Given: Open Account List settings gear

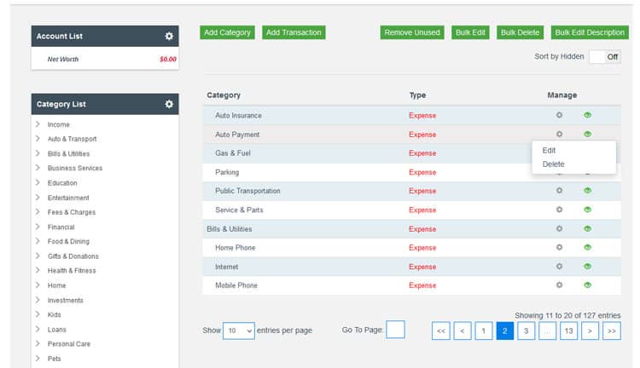Looking at the screenshot, I should (169, 37).
